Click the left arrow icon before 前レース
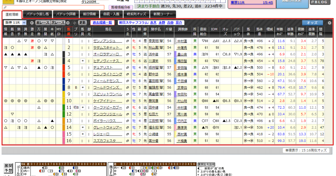 [x=32, y=23]
